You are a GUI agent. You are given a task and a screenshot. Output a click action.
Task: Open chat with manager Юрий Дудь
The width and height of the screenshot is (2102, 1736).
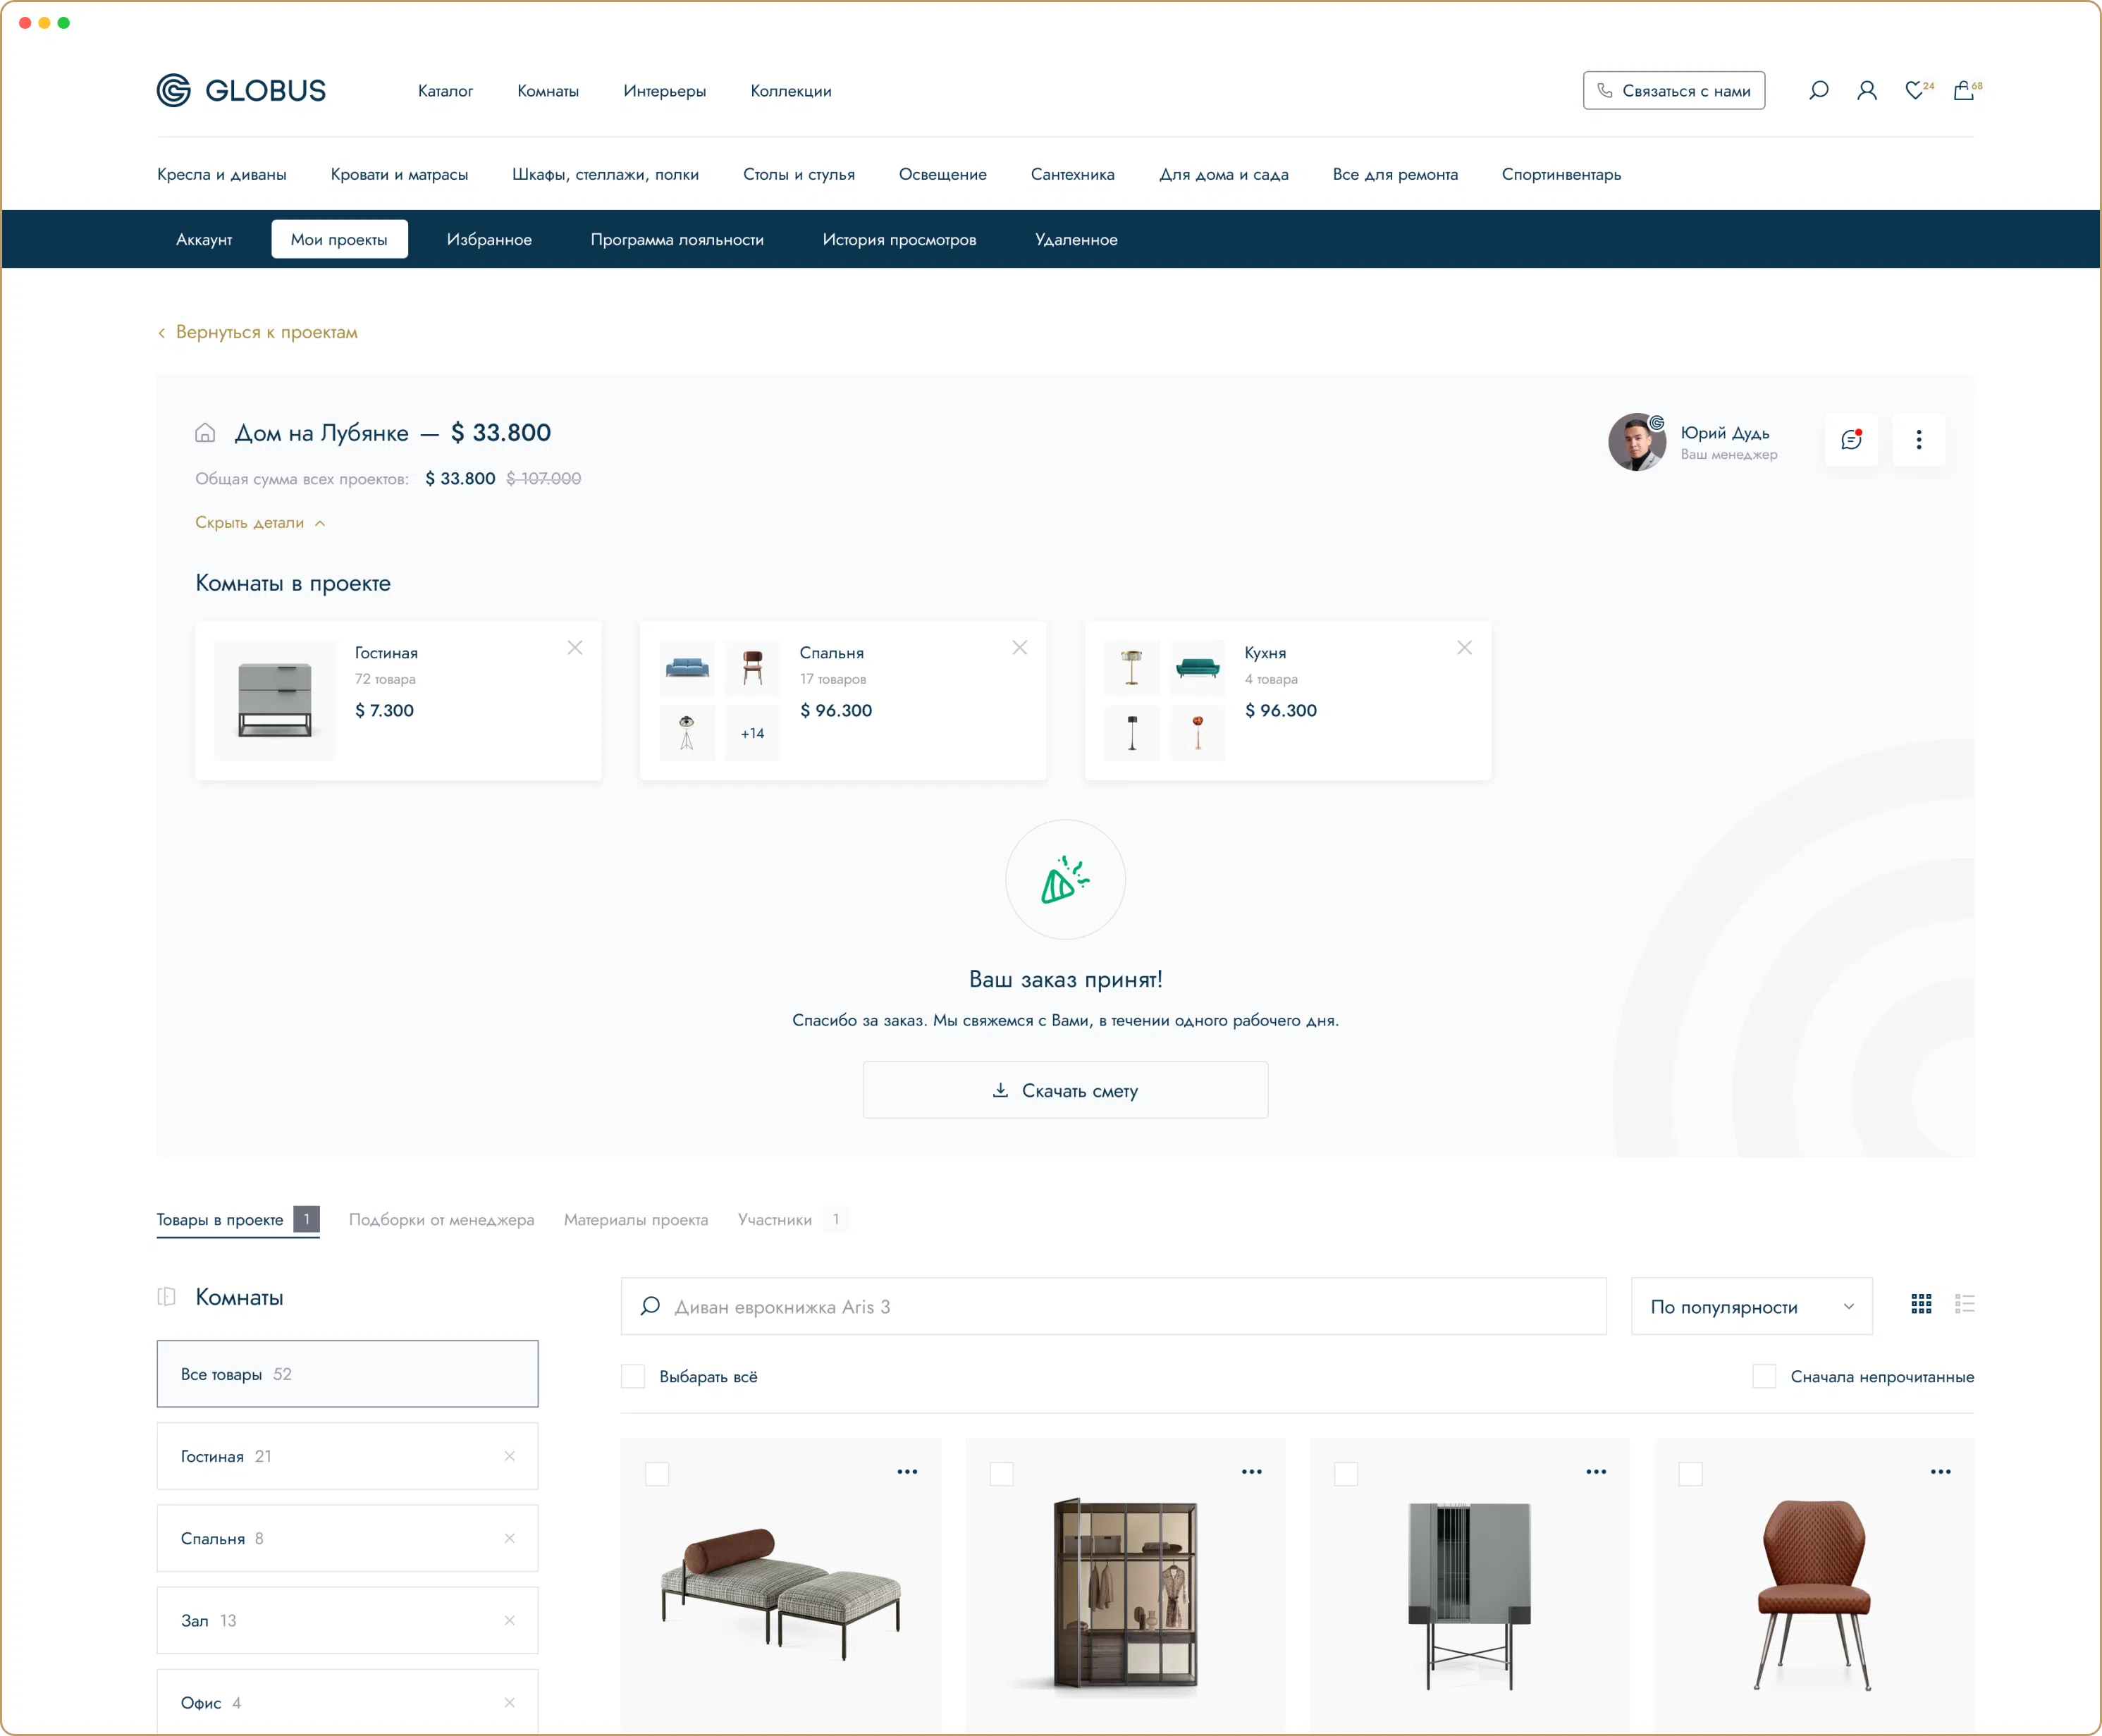pyautogui.click(x=1852, y=440)
